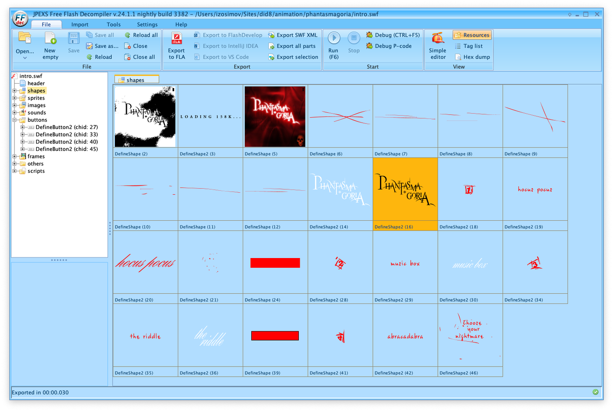Select DefineShape (2) thumbnail
The image size is (613, 411).
pyautogui.click(x=146, y=121)
